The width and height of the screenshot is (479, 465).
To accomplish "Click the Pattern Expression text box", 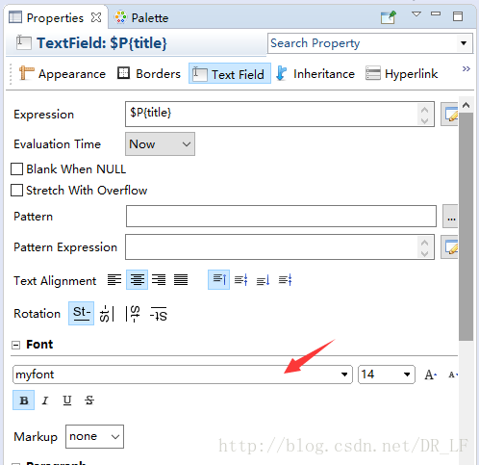I will tap(272, 246).
